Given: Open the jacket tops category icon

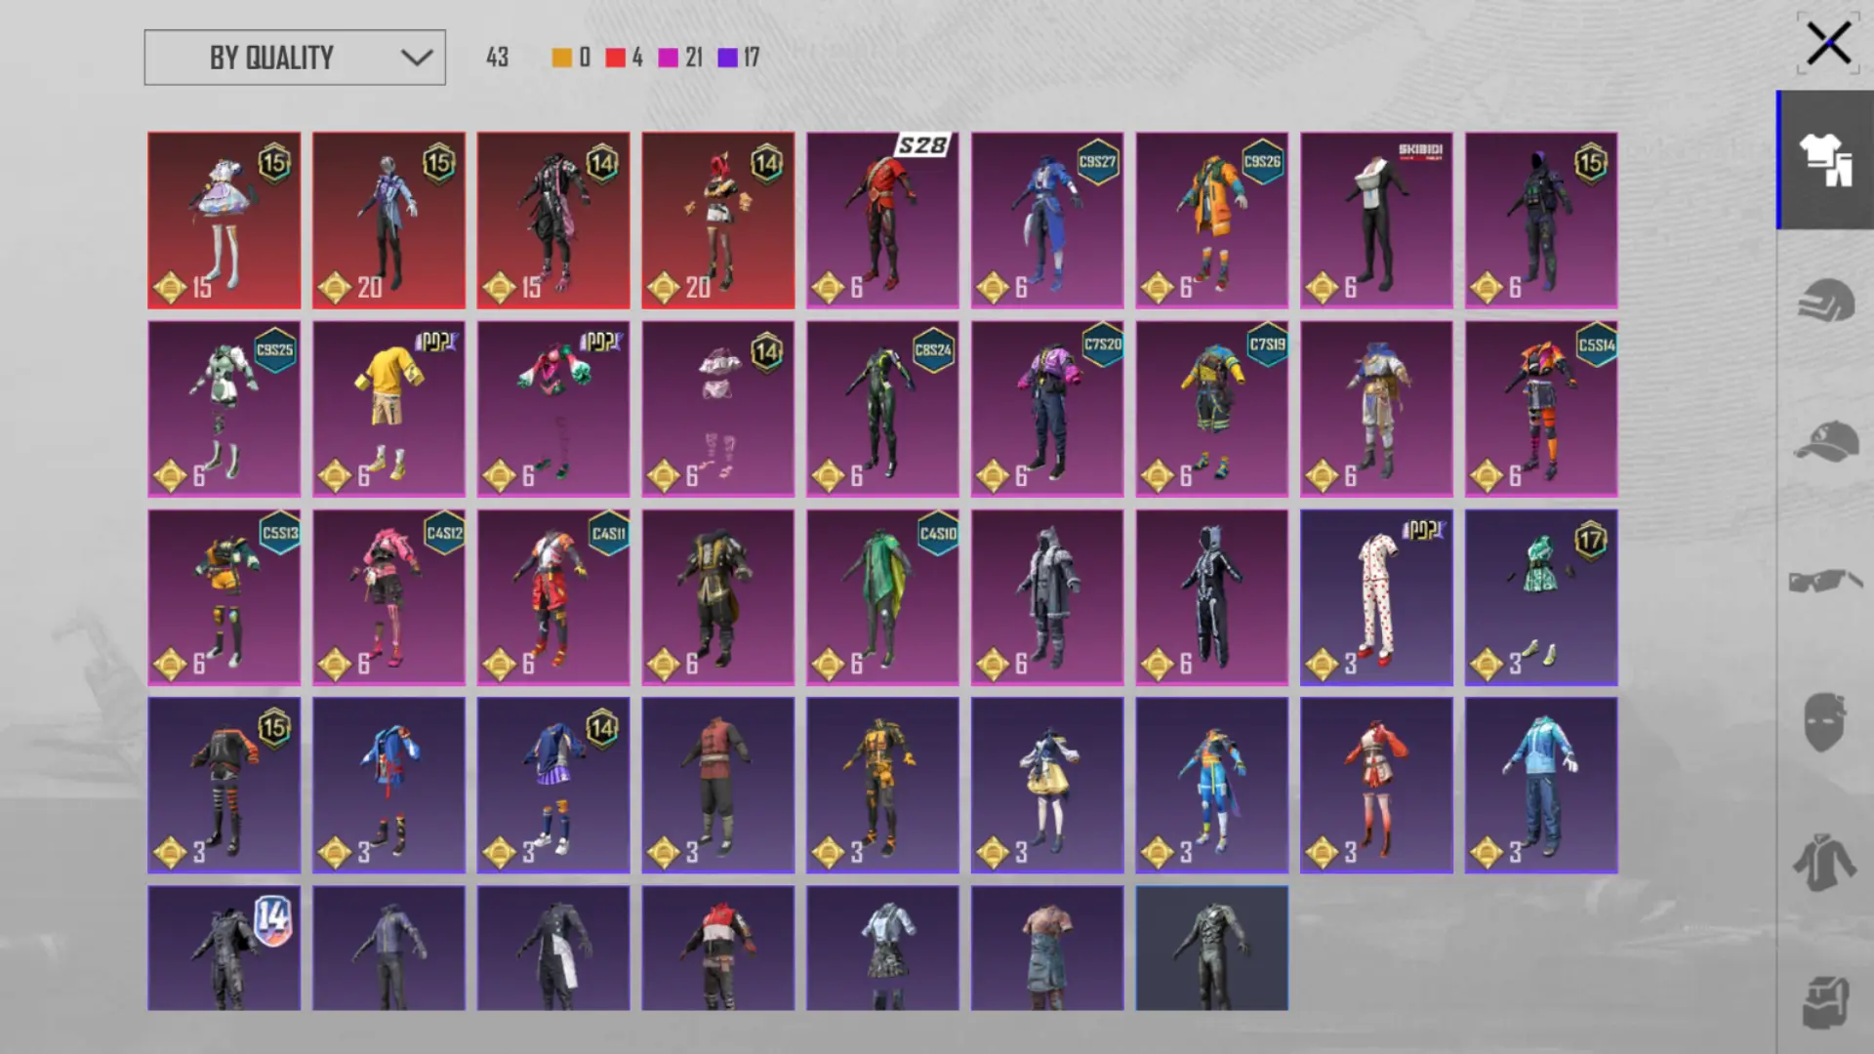Looking at the screenshot, I should tap(1824, 863).
